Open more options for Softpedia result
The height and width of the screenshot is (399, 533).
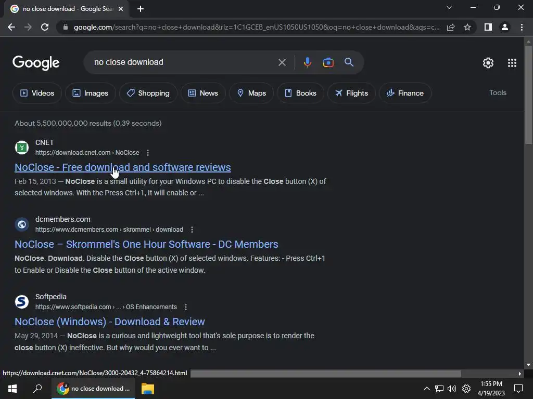(x=186, y=307)
